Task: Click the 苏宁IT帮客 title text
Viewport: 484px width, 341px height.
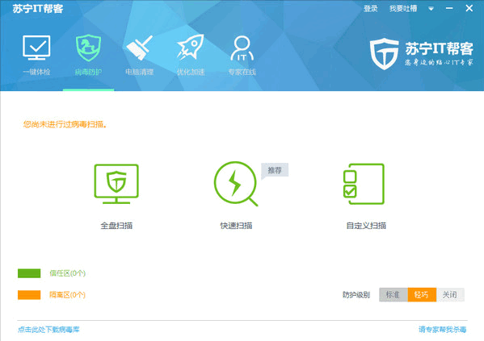Action: click(x=38, y=9)
